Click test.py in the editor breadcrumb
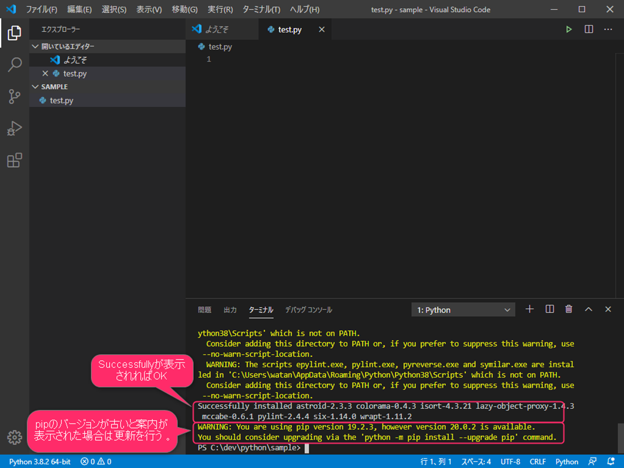The width and height of the screenshot is (624, 468). click(x=220, y=46)
